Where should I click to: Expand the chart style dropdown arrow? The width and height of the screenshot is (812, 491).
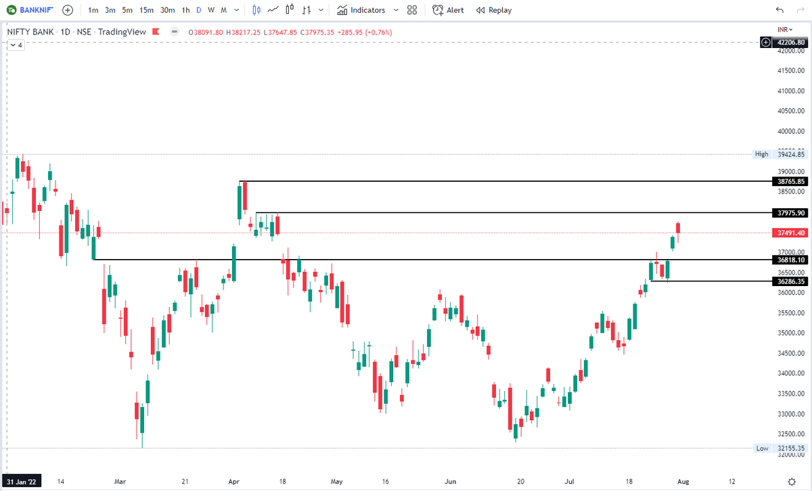(321, 10)
